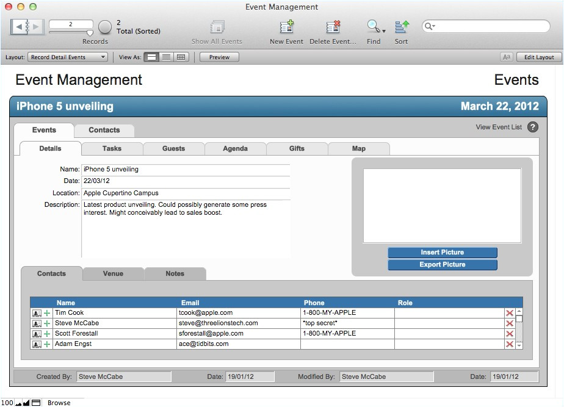Click green plus icon beside Steve McCabe

(x=47, y=323)
